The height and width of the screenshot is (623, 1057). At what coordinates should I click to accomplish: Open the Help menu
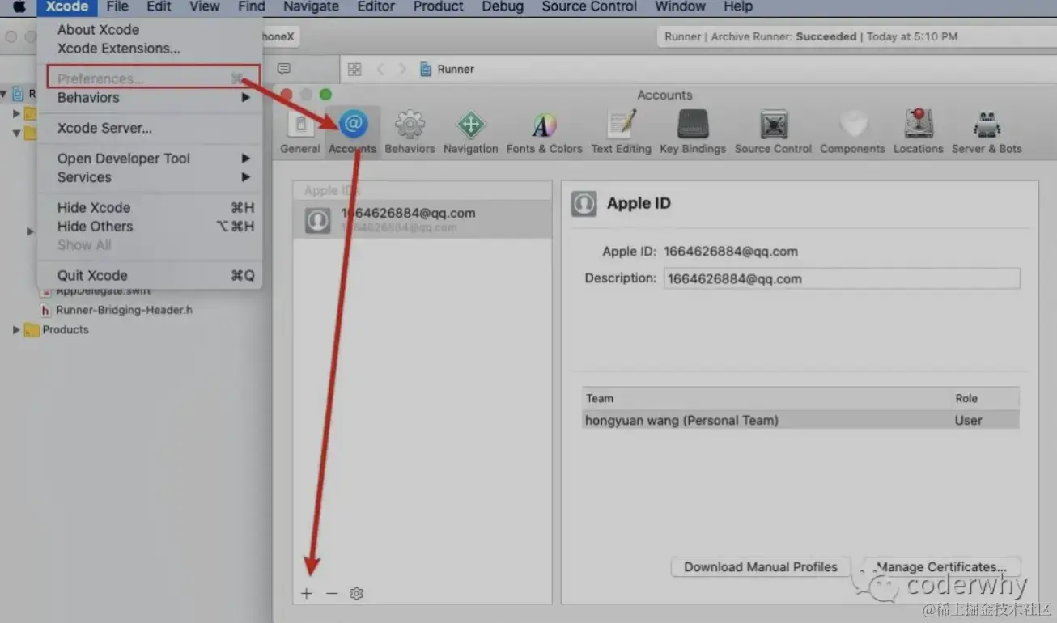737,6
